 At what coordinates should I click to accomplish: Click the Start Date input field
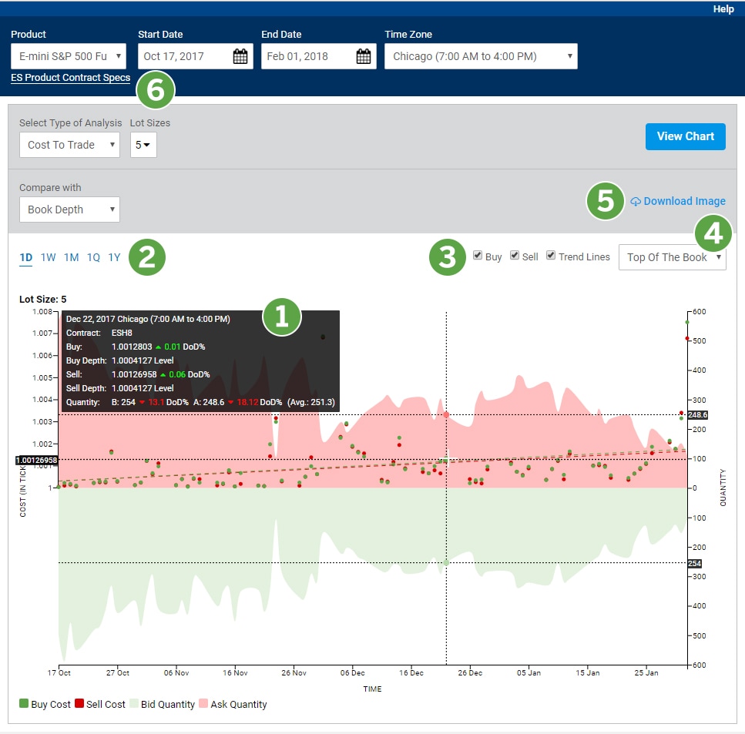(x=185, y=56)
